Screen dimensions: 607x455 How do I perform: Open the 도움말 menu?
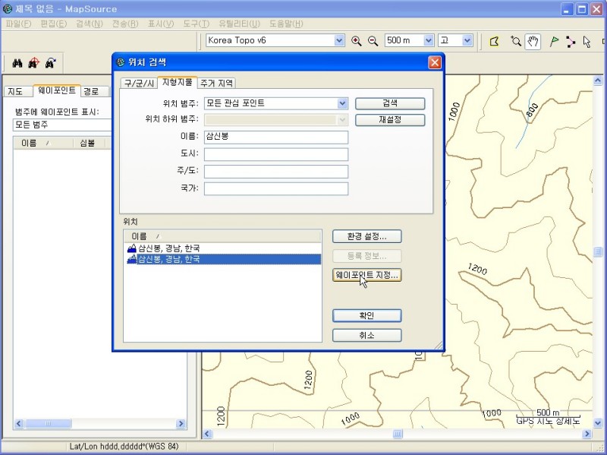pos(286,24)
